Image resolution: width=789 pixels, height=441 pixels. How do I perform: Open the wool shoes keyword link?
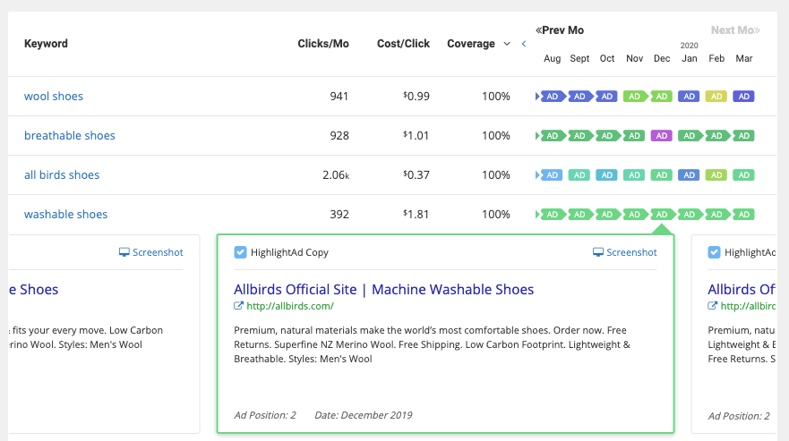(x=54, y=96)
